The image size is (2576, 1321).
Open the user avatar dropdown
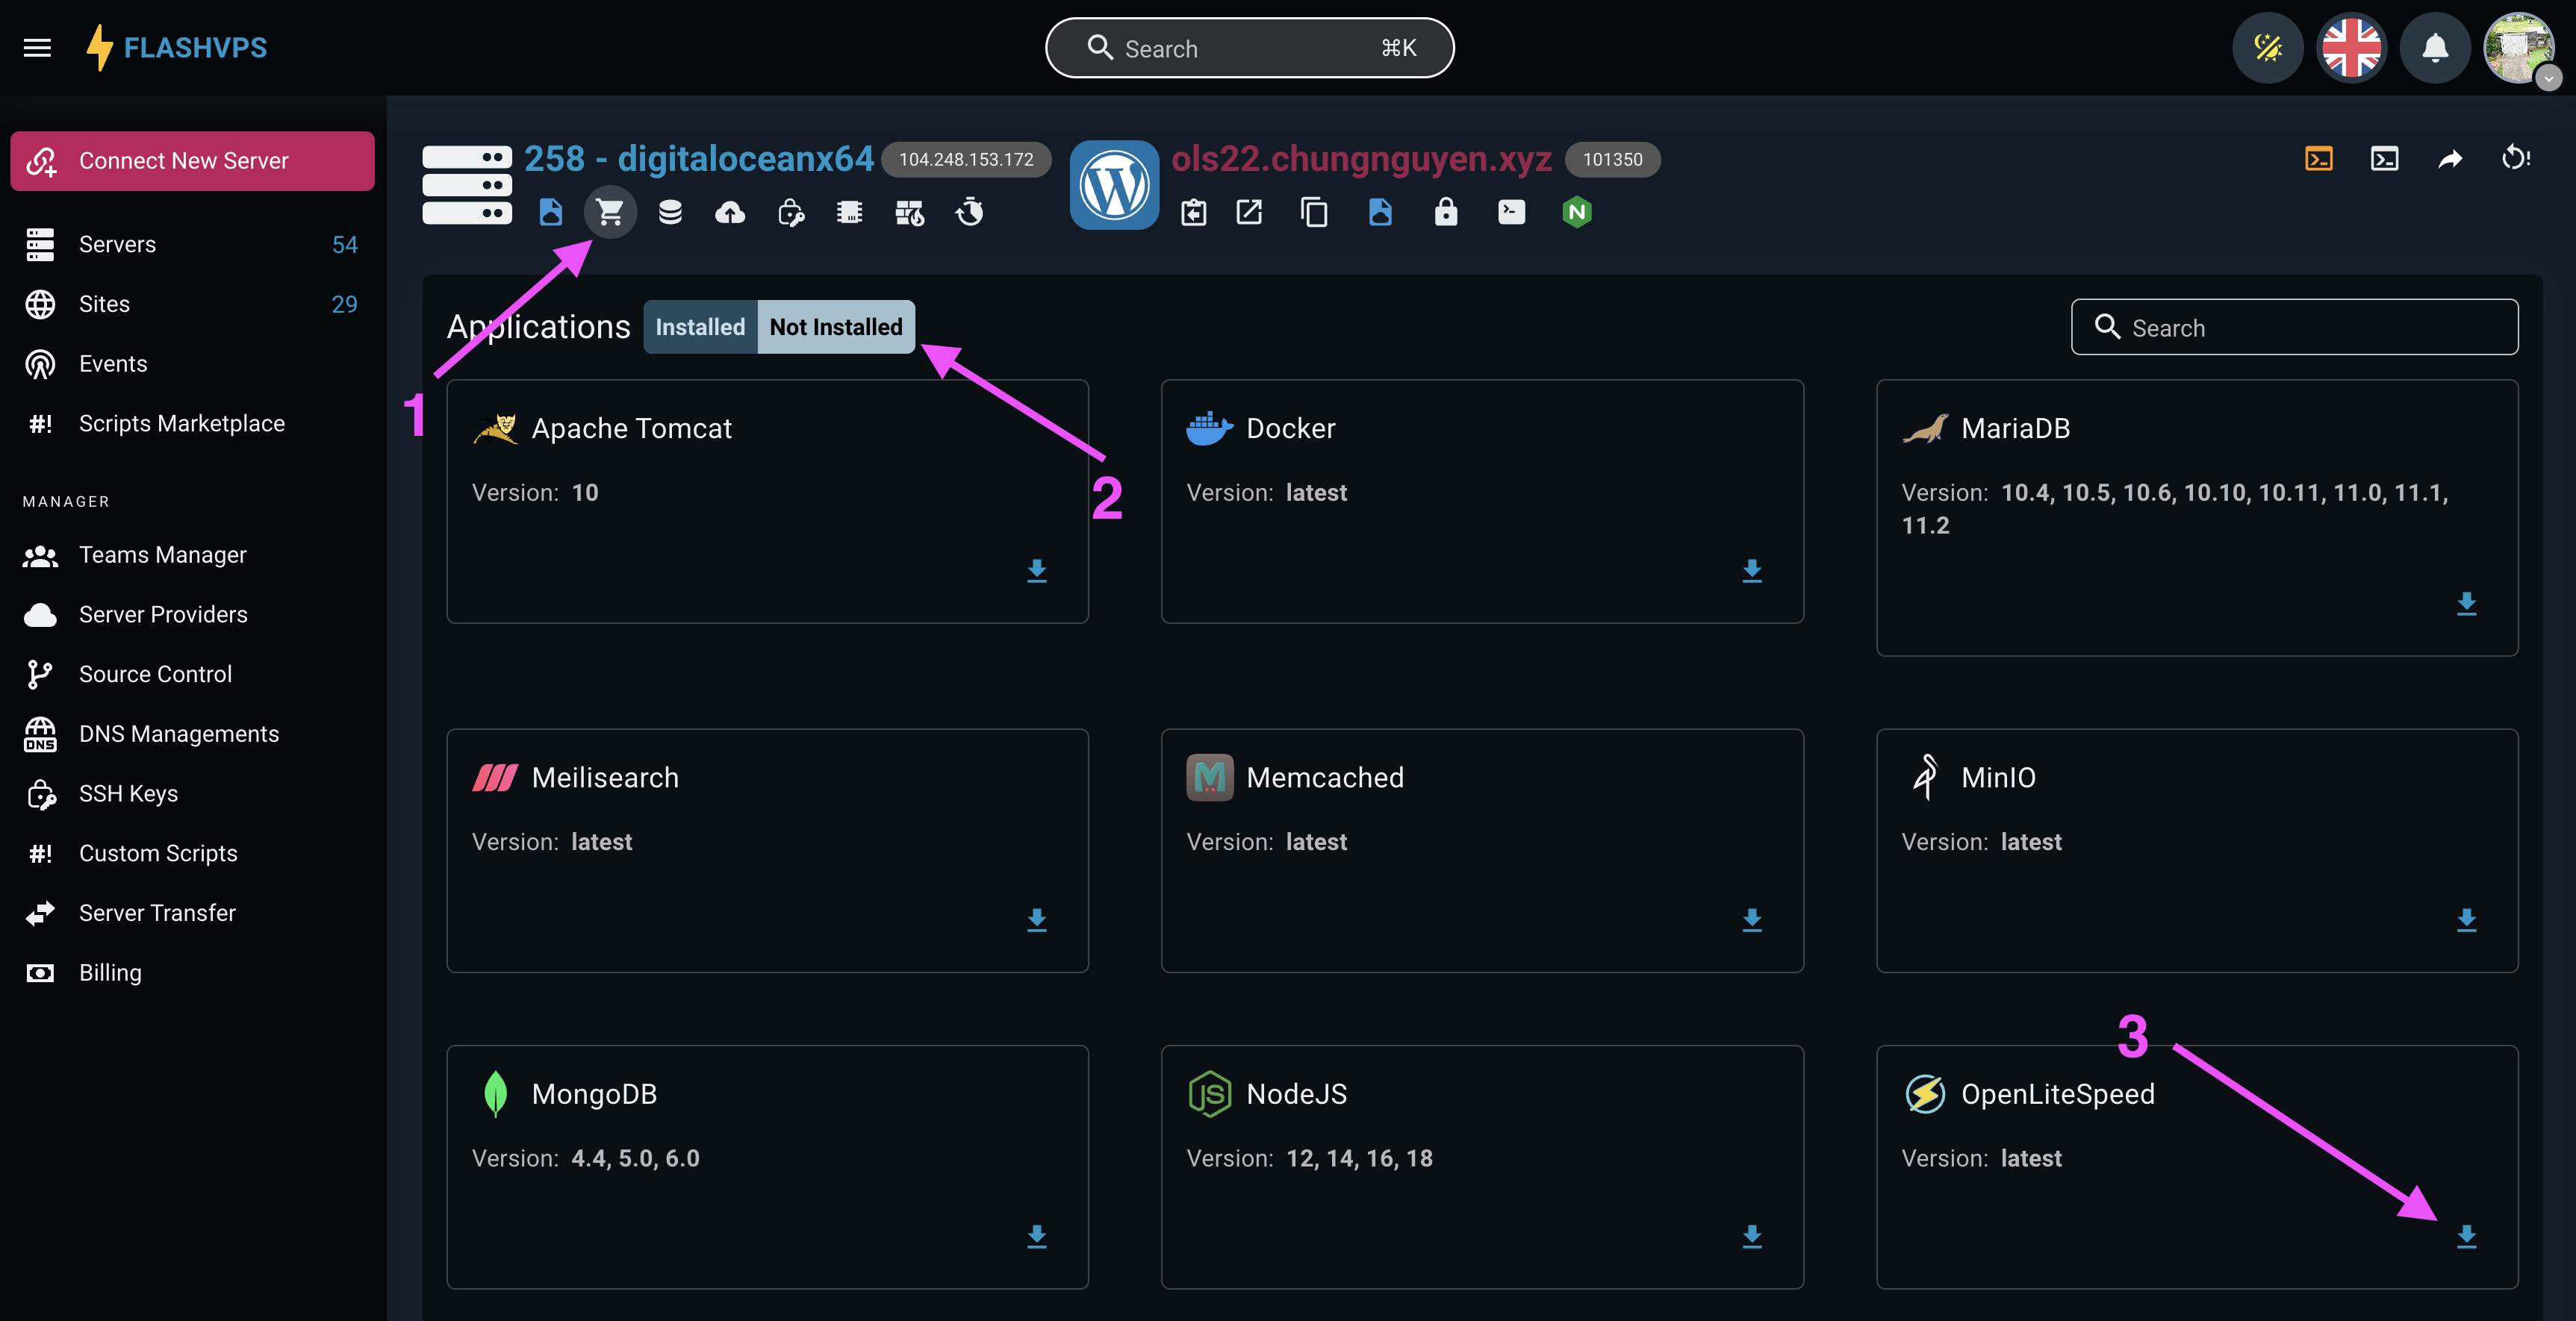pos(2520,47)
